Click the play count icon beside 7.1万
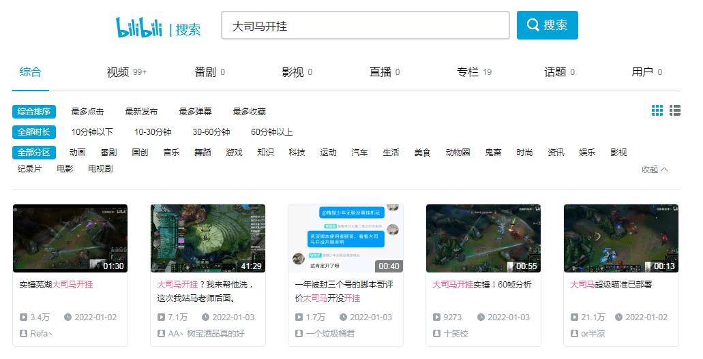Screen dimensions: 703x359 (x=161, y=317)
